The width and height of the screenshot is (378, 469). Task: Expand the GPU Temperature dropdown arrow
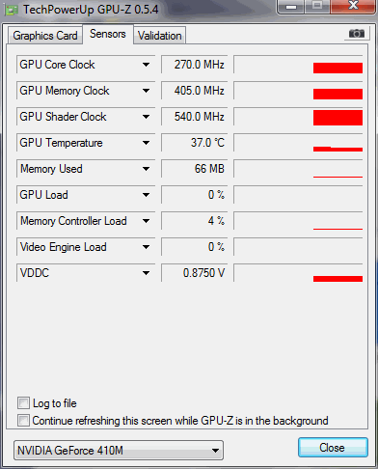point(146,143)
